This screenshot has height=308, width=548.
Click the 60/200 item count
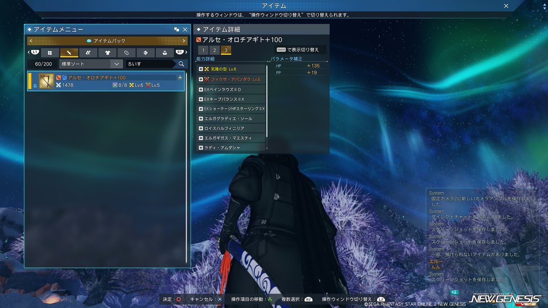click(43, 64)
